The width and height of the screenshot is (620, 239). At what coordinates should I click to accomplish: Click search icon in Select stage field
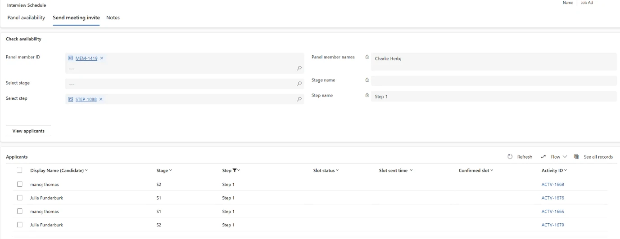click(x=299, y=84)
